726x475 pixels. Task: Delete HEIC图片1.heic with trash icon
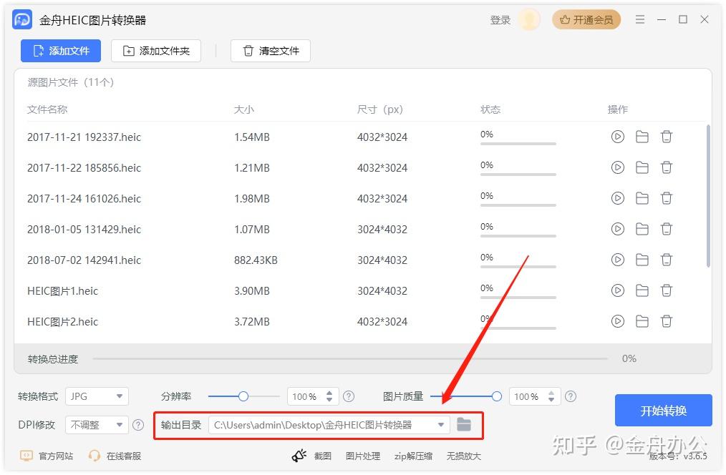[667, 290]
